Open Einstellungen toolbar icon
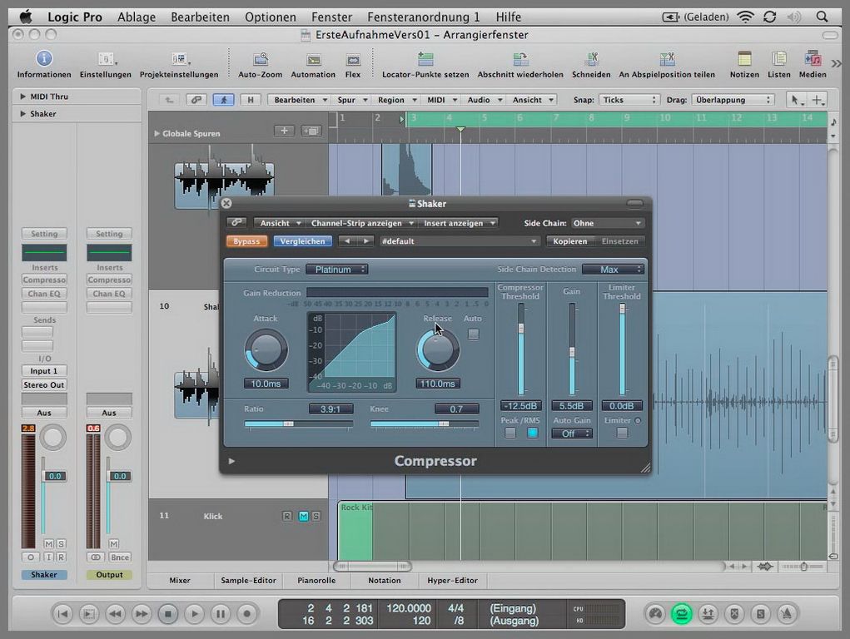The image size is (850, 639). click(x=106, y=58)
